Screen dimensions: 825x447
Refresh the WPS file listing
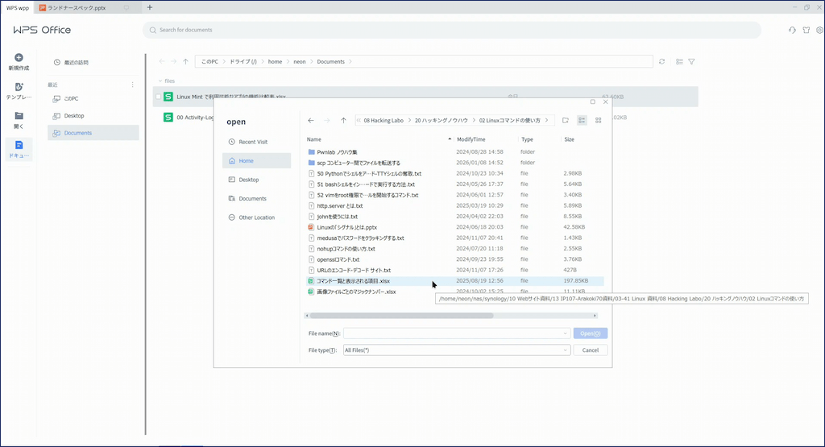coord(662,61)
